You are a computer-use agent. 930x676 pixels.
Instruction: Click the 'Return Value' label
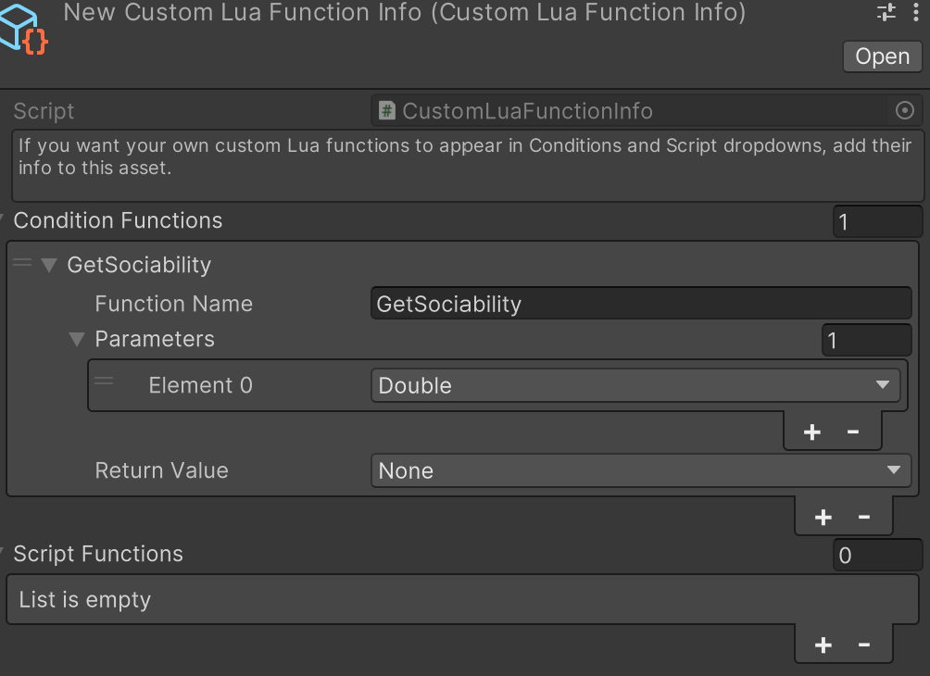(161, 470)
